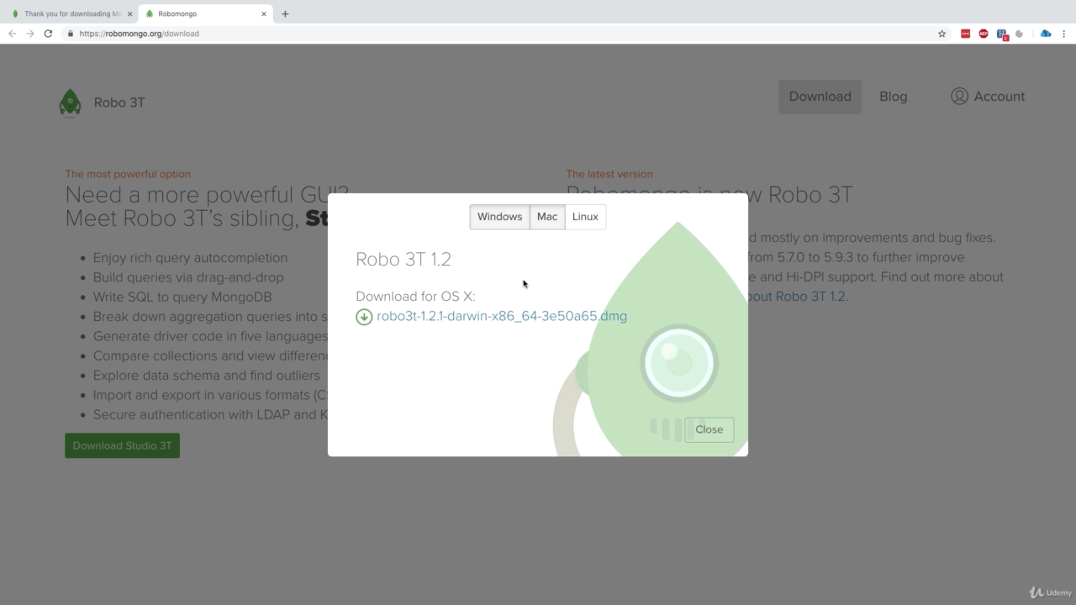This screenshot has width=1076, height=605.
Task: Click the Account user icon
Action: tap(959, 97)
